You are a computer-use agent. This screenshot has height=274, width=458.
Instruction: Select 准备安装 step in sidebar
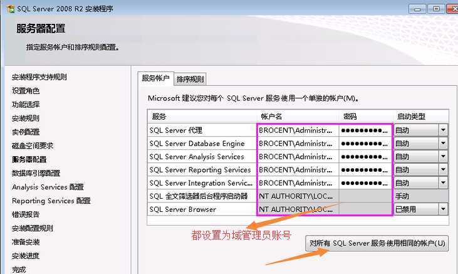(26, 242)
